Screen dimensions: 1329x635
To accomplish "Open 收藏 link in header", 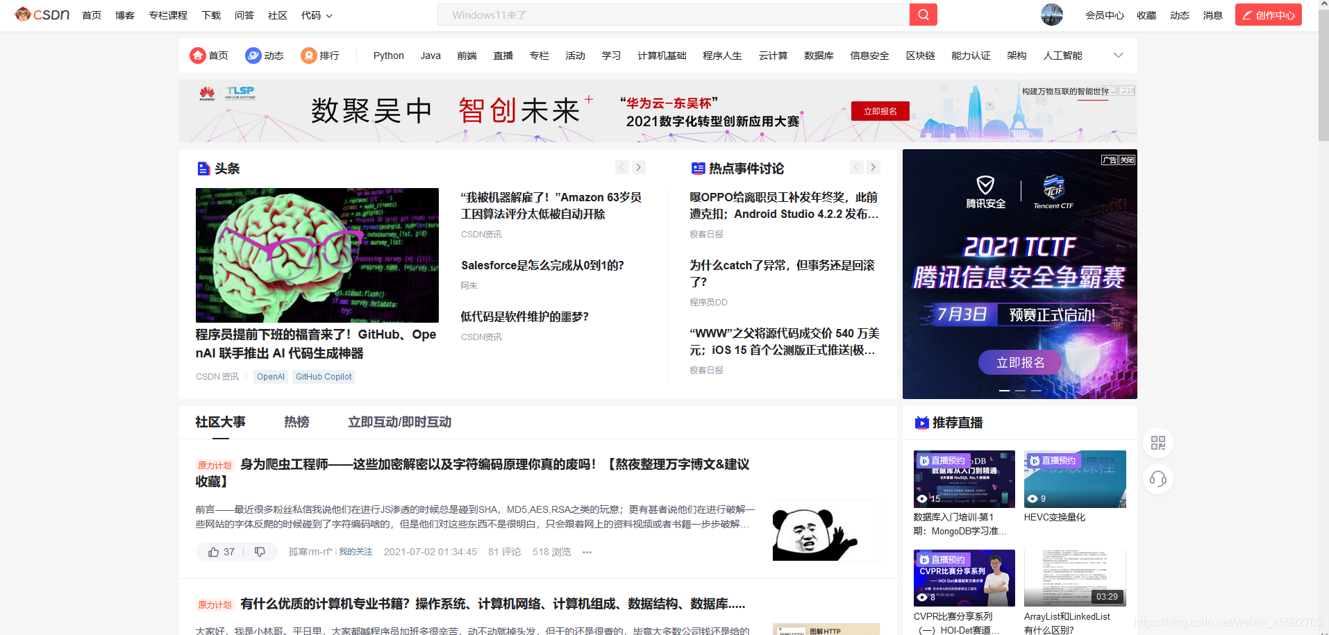I will click(x=1146, y=15).
